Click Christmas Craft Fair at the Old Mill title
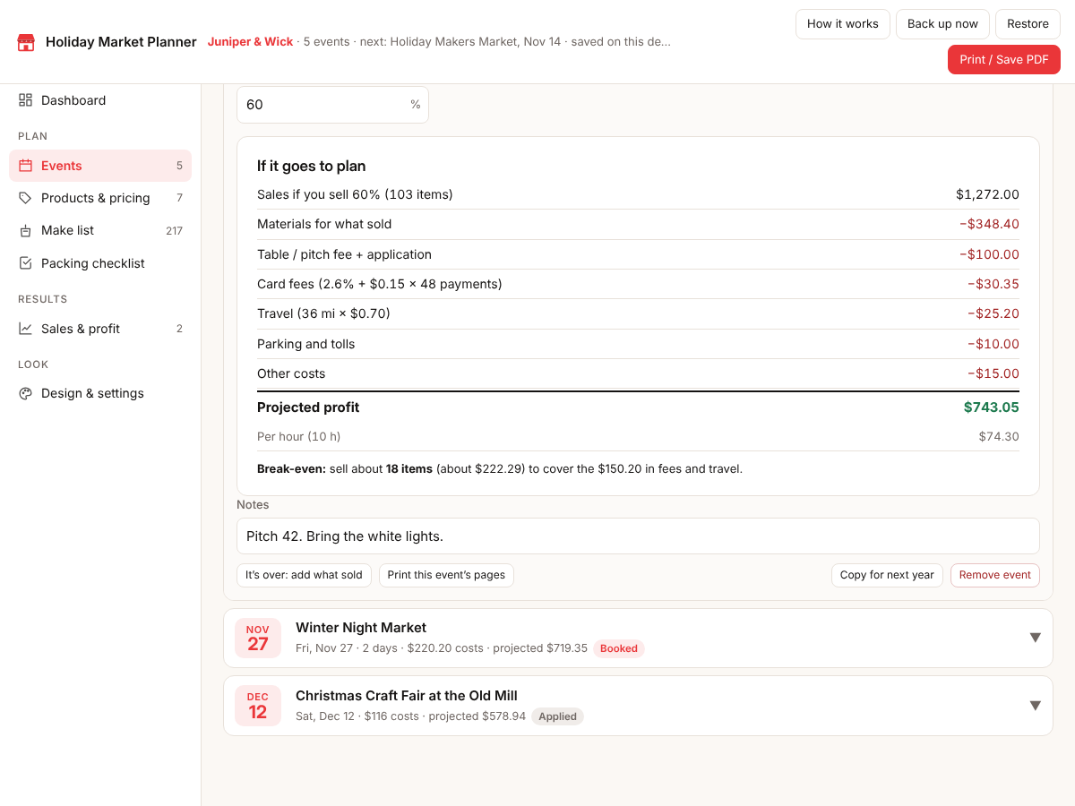Viewport: 1075px width, 806px height. (407, 696)
